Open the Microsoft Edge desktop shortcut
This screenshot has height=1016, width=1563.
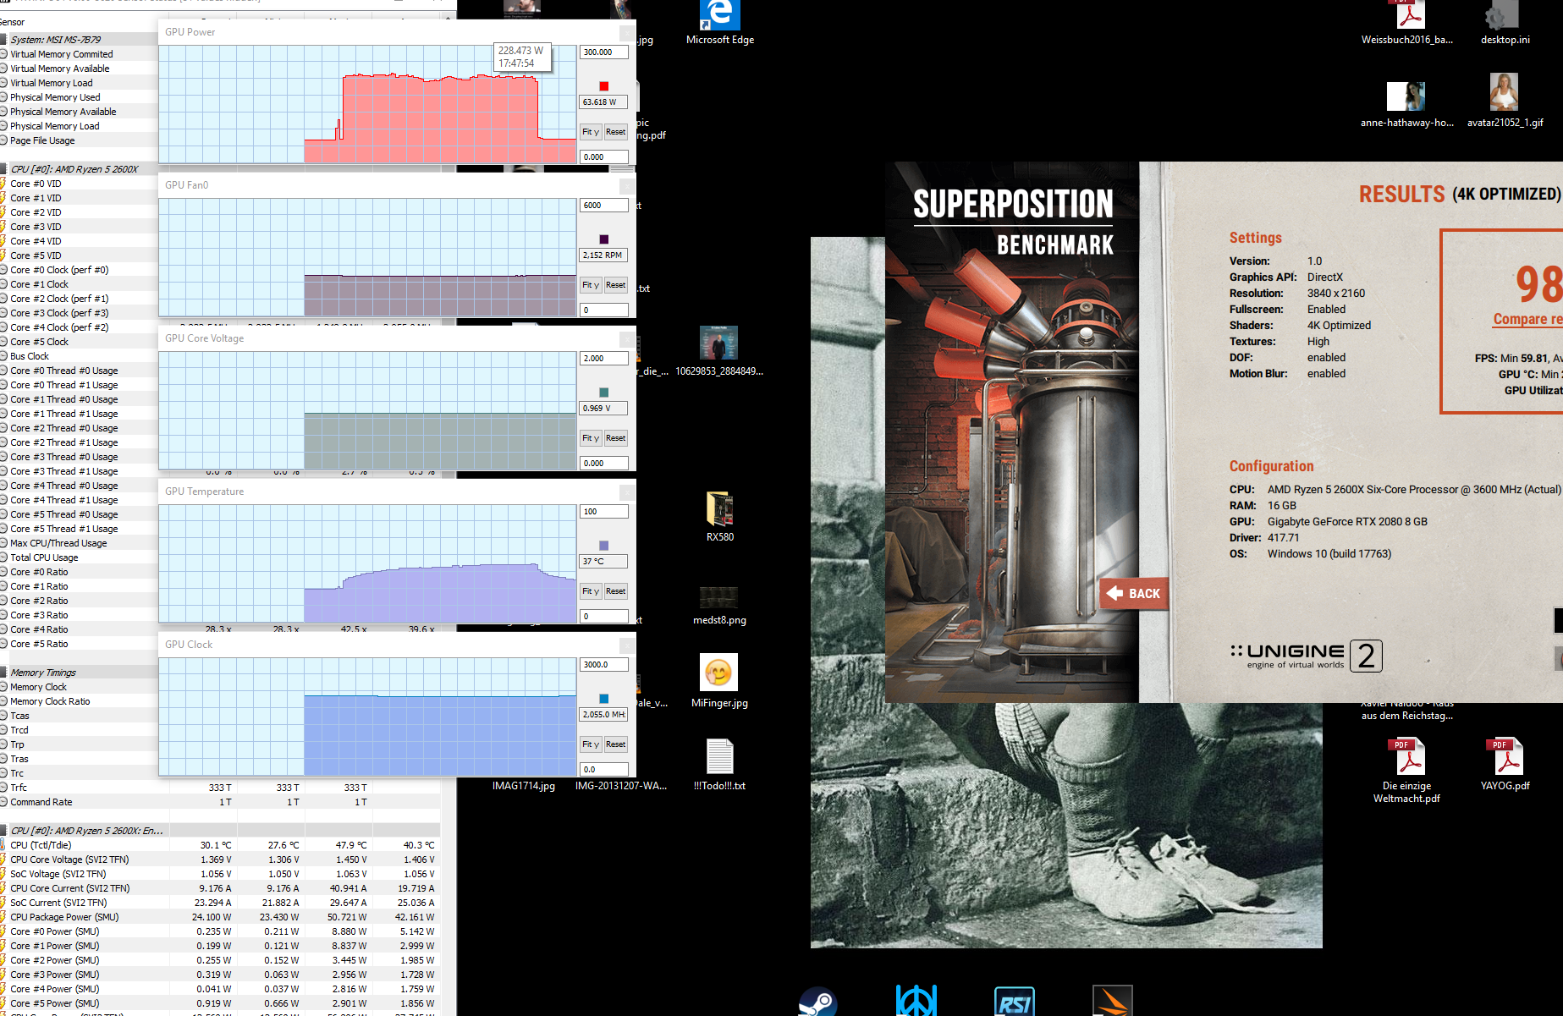719,23
